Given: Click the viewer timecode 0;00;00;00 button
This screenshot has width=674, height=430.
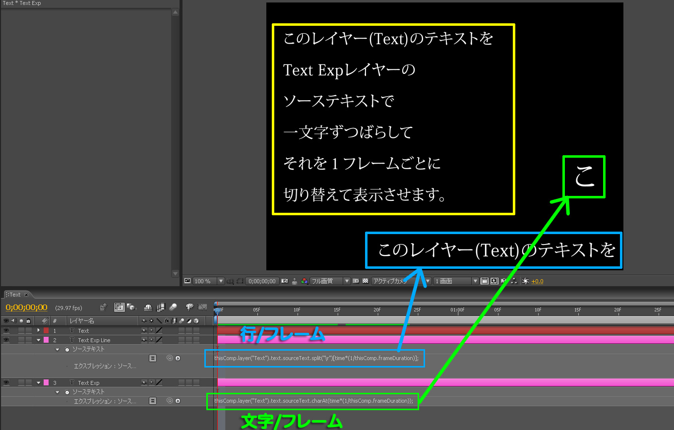Looking at the screenshot, I should 262,281.
